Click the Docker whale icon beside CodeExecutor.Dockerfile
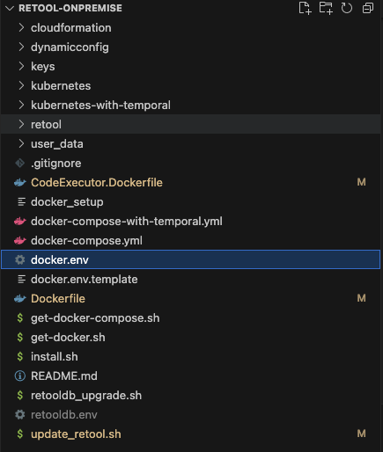 click(20, 183)
